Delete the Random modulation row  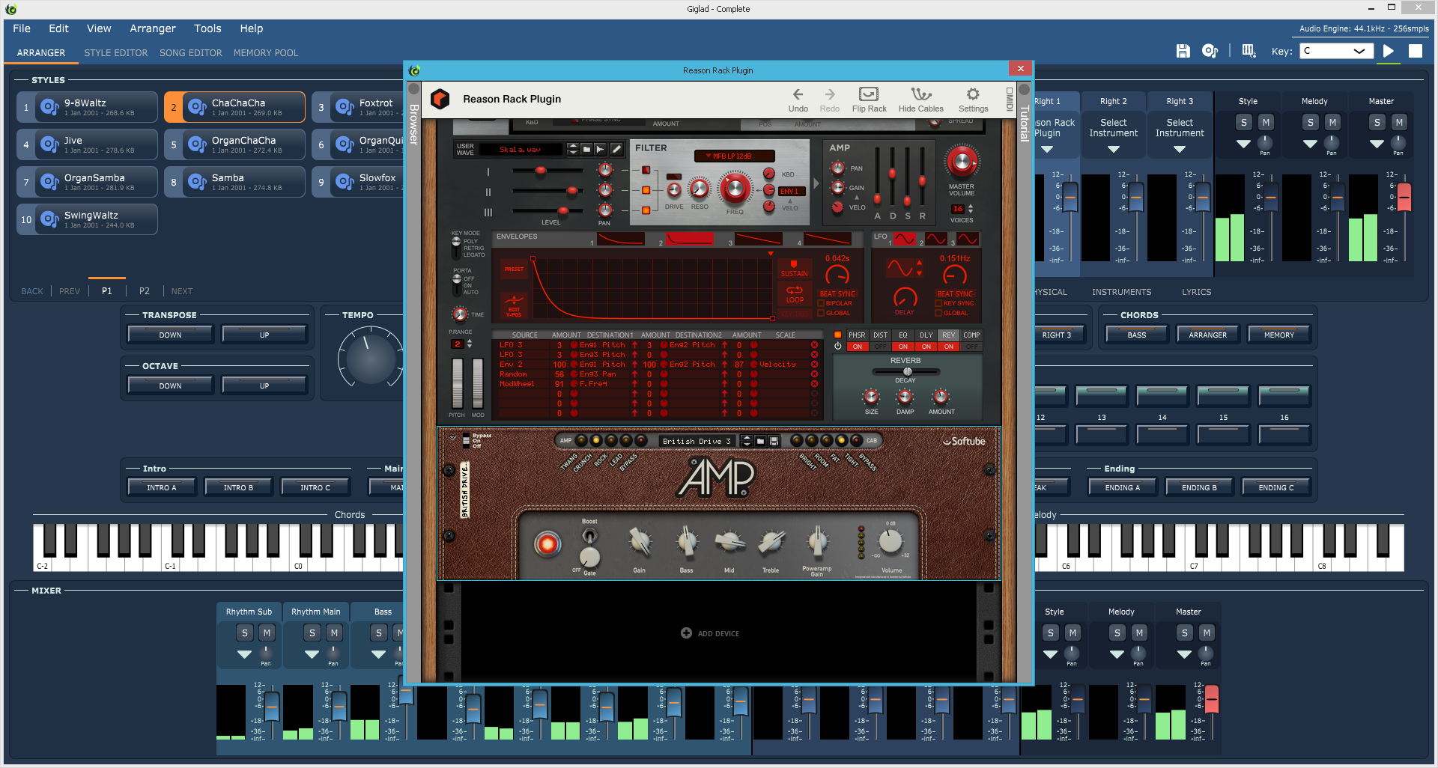(x=814, y=374)
